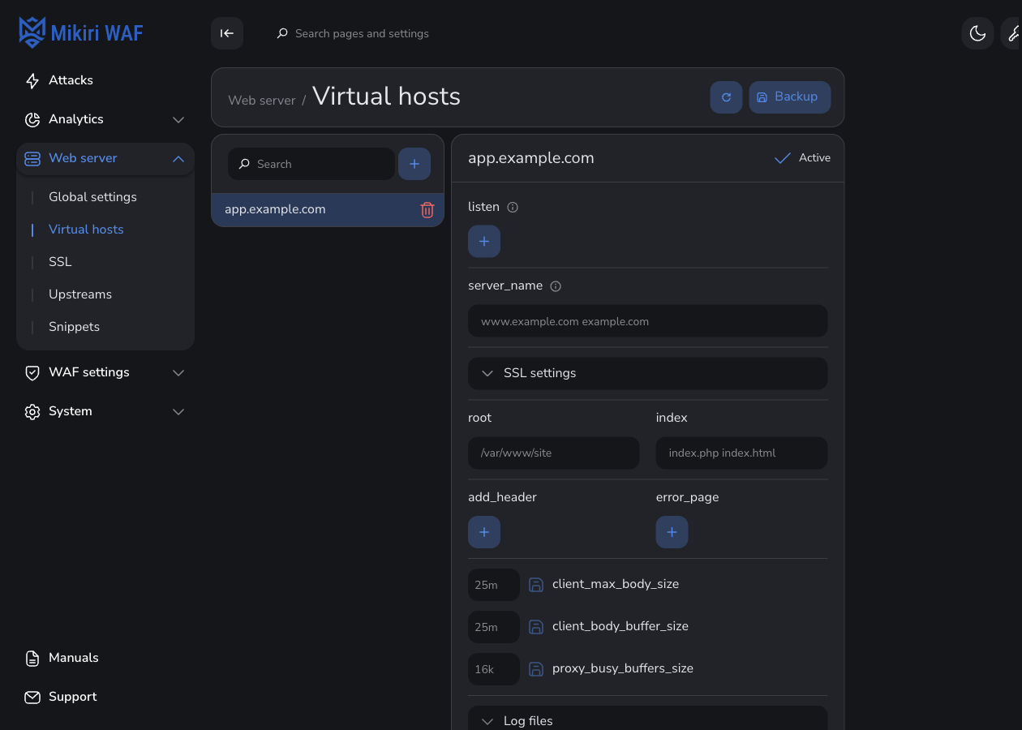Click the index input field
Image resolution: width=1022 pixels, height=730 pixels.
[x=742, y=453]
